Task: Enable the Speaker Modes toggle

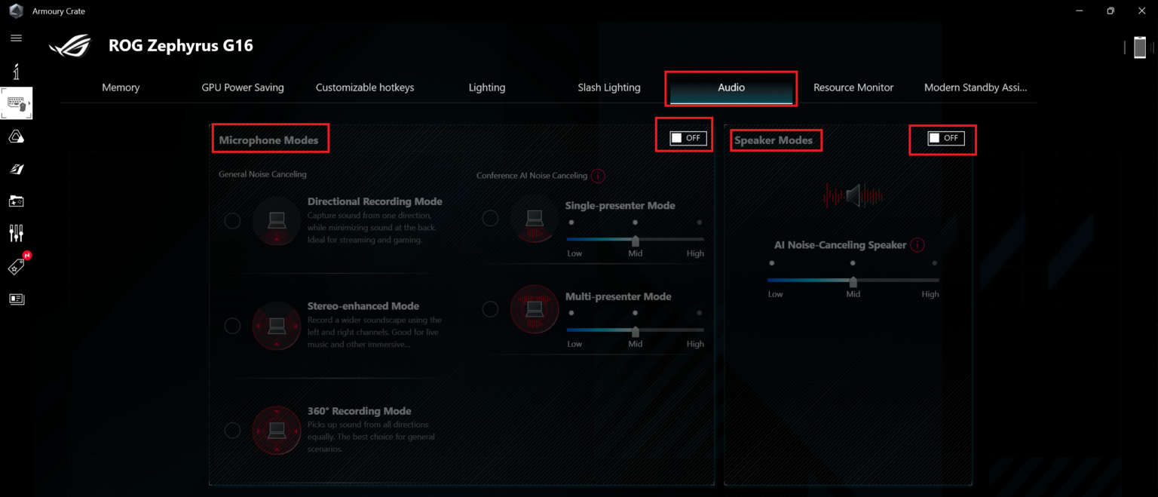Action: coord(945,138)
